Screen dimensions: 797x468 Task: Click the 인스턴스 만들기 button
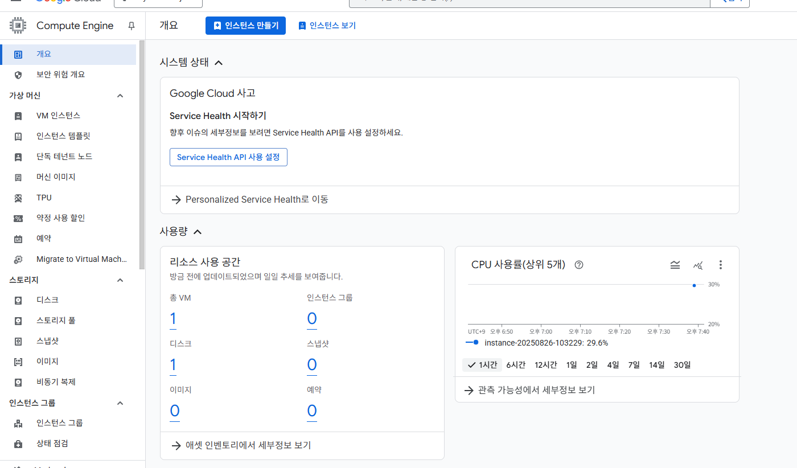click(245, 26)
